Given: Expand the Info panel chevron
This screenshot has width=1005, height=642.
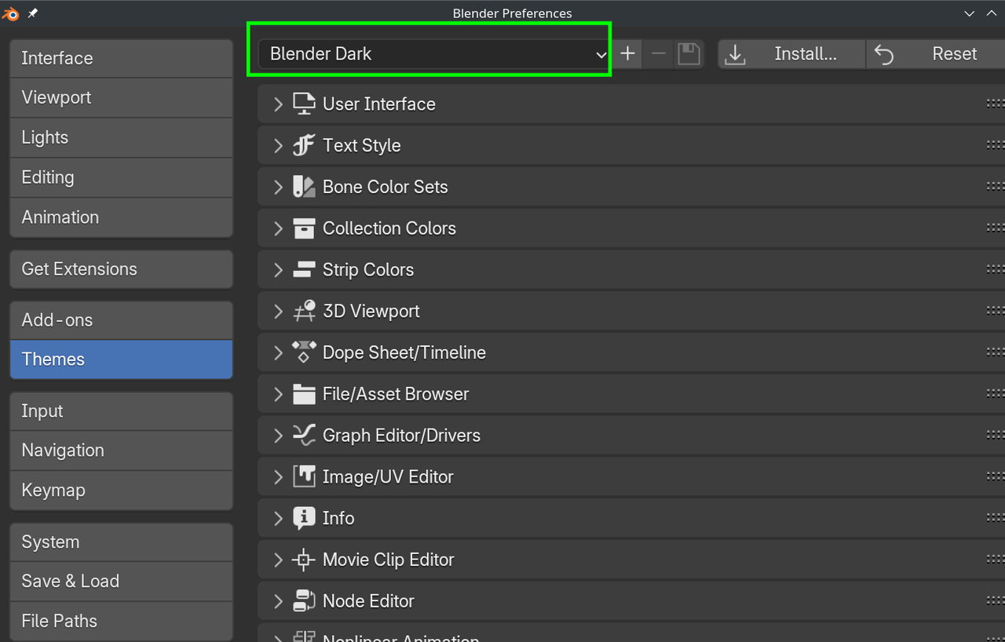Looking at the screenshot, I should point(278,518).
